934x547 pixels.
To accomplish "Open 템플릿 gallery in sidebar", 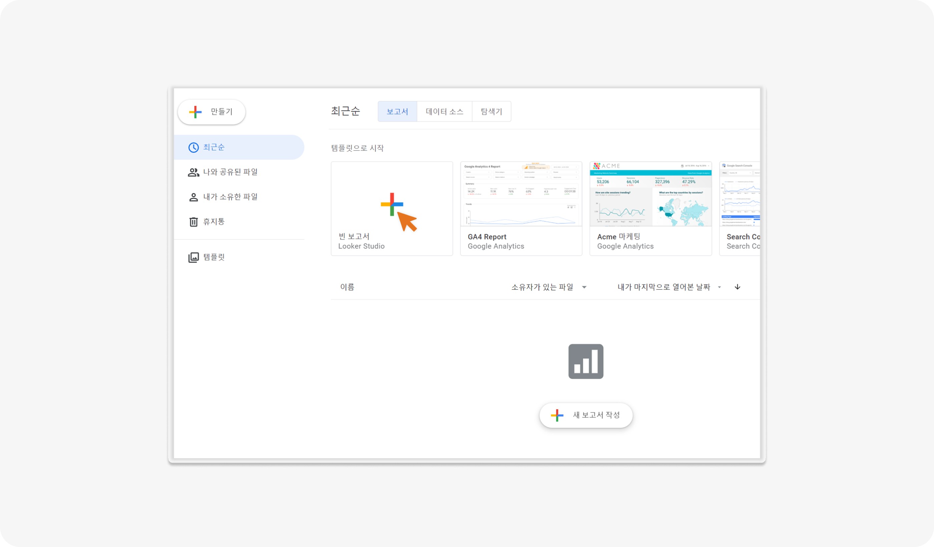I will (239, 257).
